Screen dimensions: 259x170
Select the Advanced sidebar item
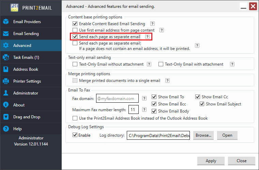coord(31,46)
